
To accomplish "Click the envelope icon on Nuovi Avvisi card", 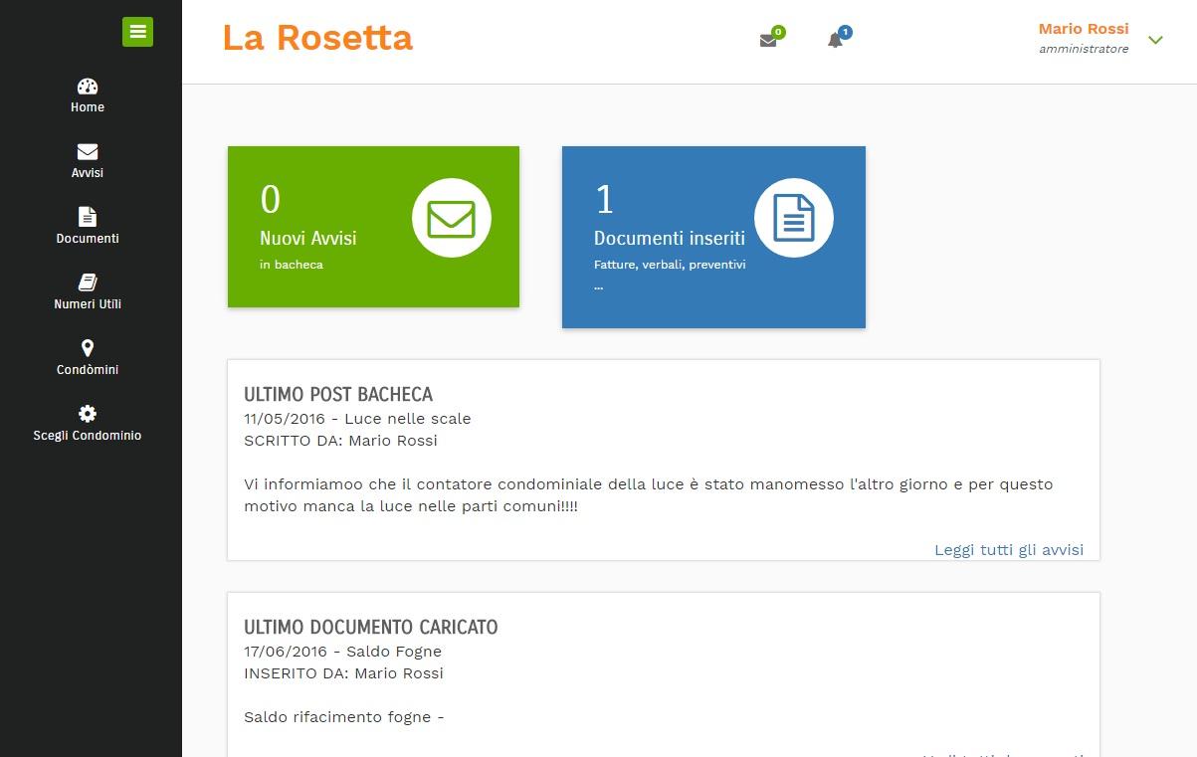I will 452,218.
